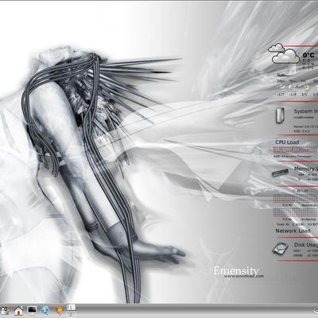Click the lower network traffic graph

tap(296, 212)
